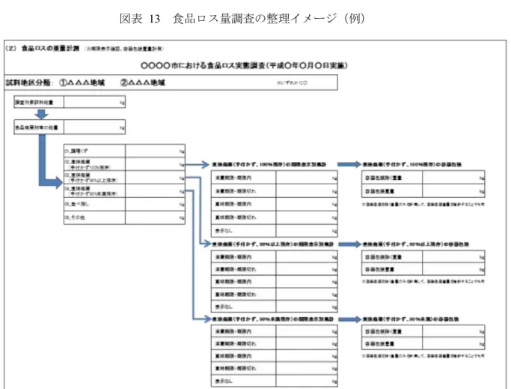The image size is (511, 389).
Task: Click heading 直接廃棄(手付かず、50%以上残存)の期限表示別集計
Action: 273,244
